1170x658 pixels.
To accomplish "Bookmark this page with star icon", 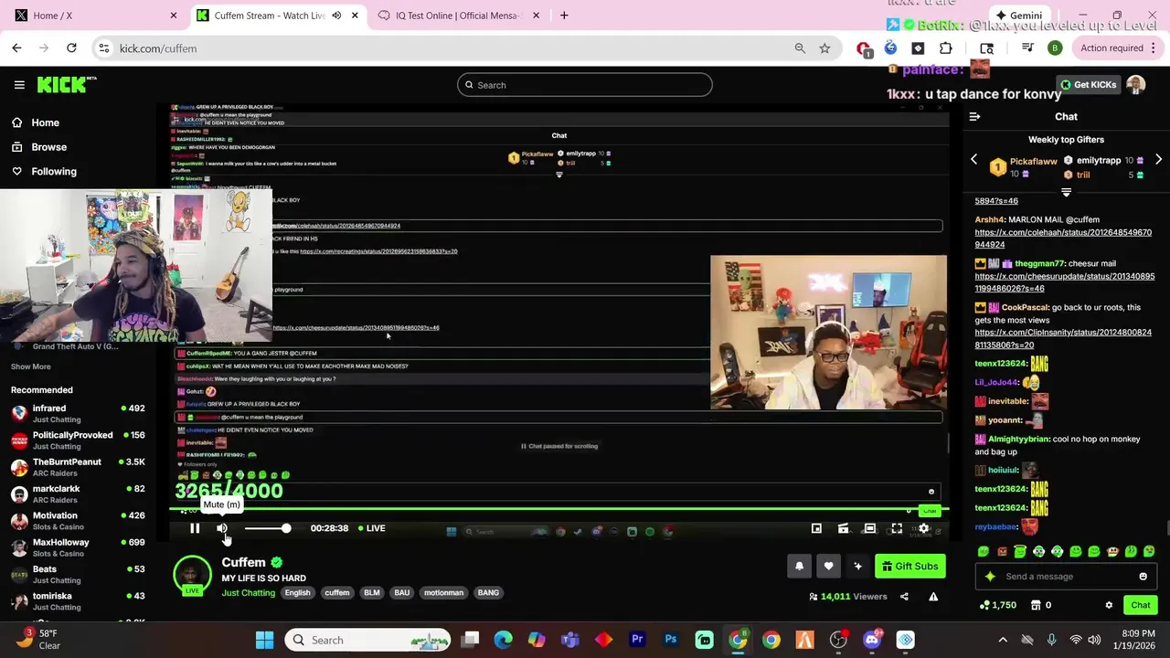I will (x=824, y=48).
